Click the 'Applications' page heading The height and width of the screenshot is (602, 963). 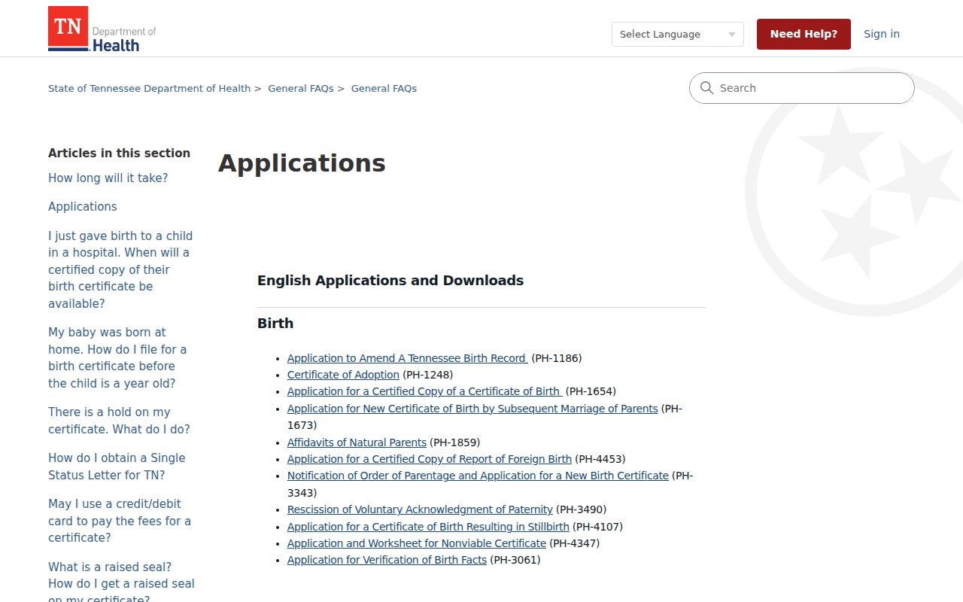pyautogui.click(x=302, y=163)
